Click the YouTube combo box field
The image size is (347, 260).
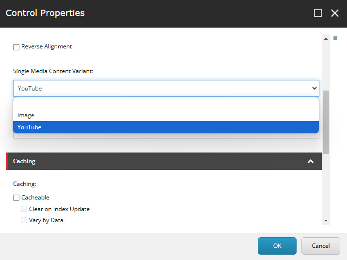166,89
